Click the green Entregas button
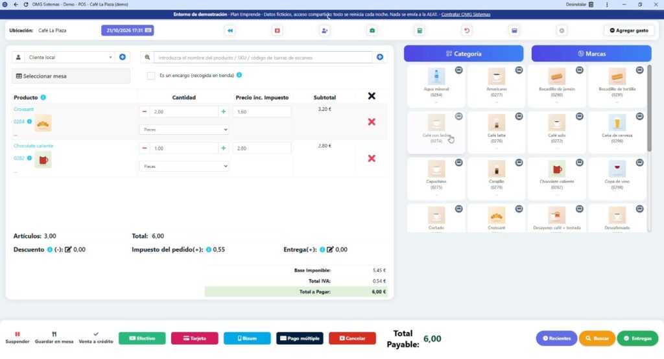This screenshot has width=664, height=359. pos(637,338)
